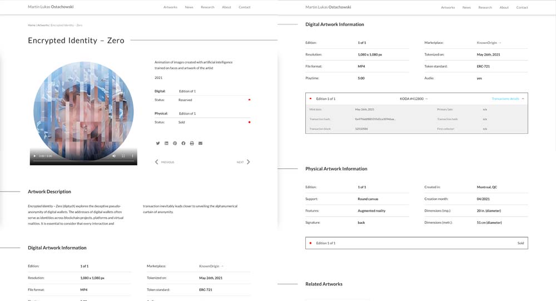Image resolution: width=556 pixels, height=301 pixels.
Task: Click the NEXT navigation label
Action: point(240,162)
